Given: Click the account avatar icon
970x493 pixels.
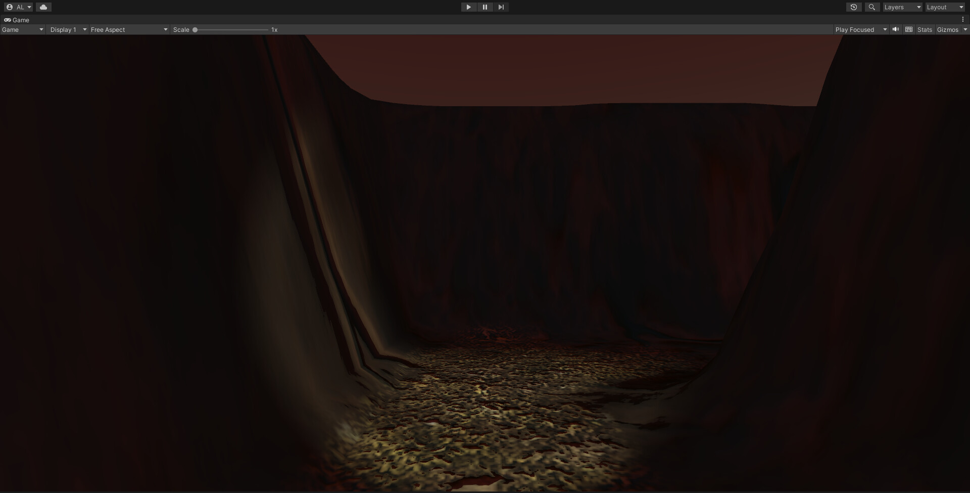Looking at the screenshot, I should (9, 7).
